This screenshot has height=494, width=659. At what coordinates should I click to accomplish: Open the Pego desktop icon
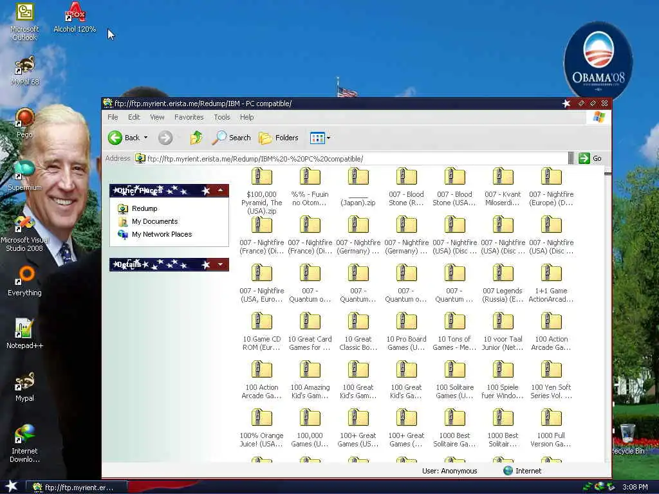tap(24, 123)
